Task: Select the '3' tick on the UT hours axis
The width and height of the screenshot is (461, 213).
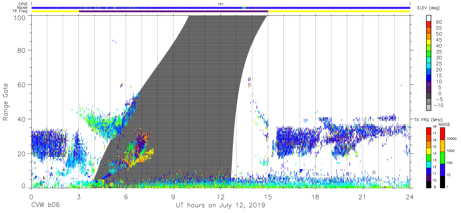Action: coord(79,196)
